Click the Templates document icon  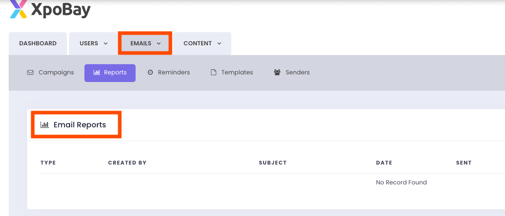click(214, 73)
